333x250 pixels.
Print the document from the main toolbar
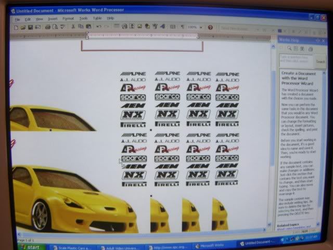point(48,27)
